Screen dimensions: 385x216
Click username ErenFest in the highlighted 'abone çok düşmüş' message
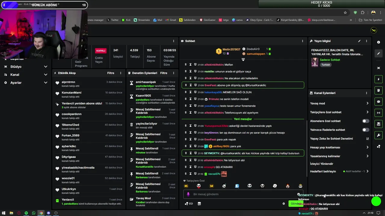click(210, 85)
